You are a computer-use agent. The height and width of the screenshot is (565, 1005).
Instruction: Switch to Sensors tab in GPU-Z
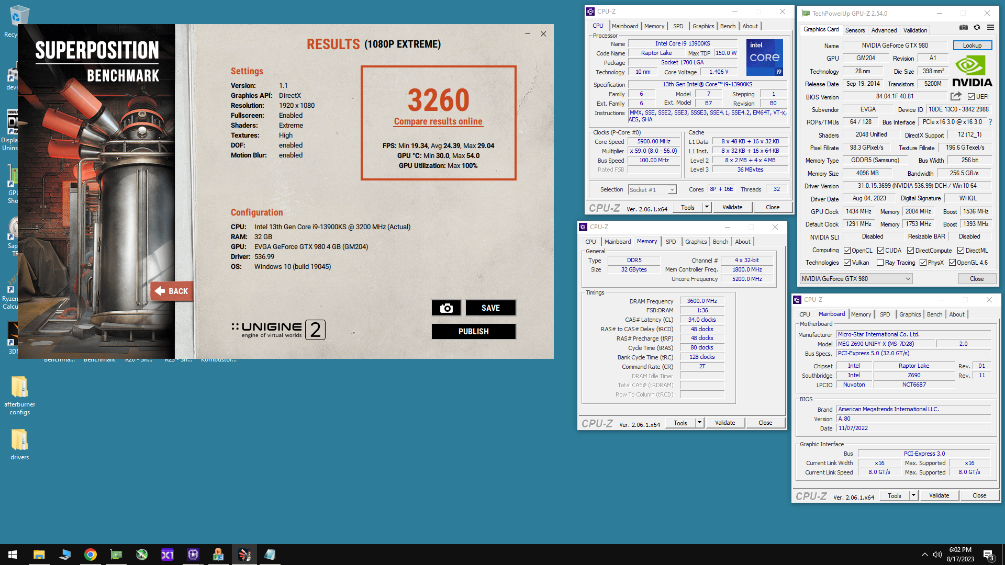pyautogui.click(x=855, y=30)
